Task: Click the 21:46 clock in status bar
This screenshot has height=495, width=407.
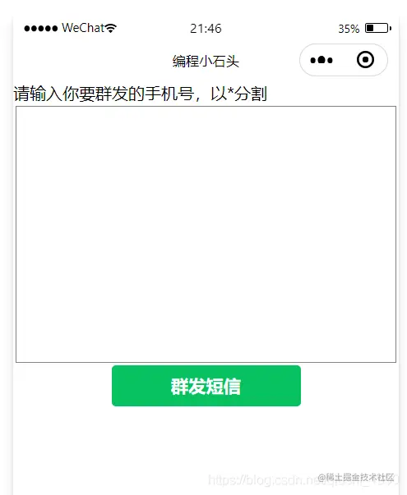Action: [x=206, y=29]
